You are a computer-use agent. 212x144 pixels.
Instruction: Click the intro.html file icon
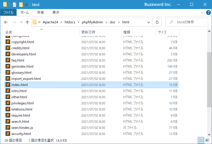tap(8, 91)
